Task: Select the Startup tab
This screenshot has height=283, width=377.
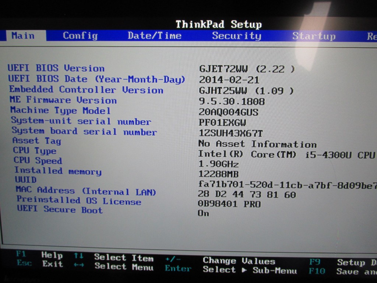Action: (x=314, y=36)
